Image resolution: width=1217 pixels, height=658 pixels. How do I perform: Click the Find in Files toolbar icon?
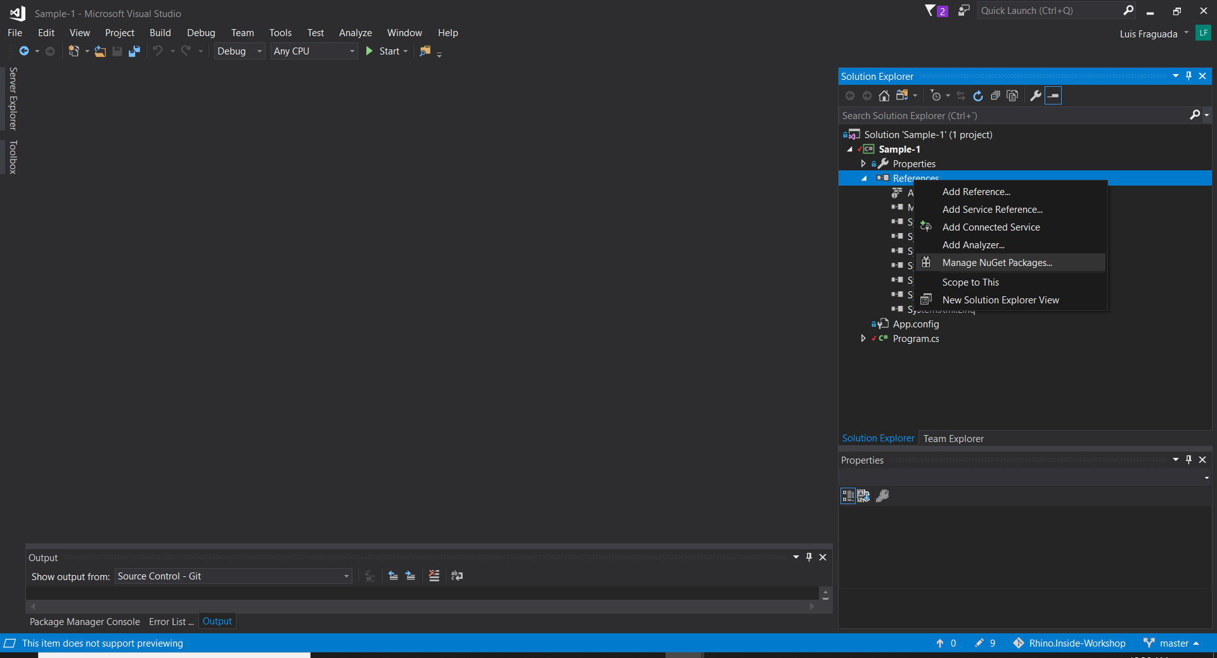tap(425, 51)
